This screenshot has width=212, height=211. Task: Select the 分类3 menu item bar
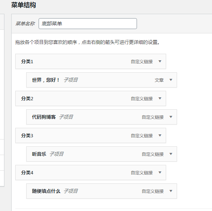(91, 135)
